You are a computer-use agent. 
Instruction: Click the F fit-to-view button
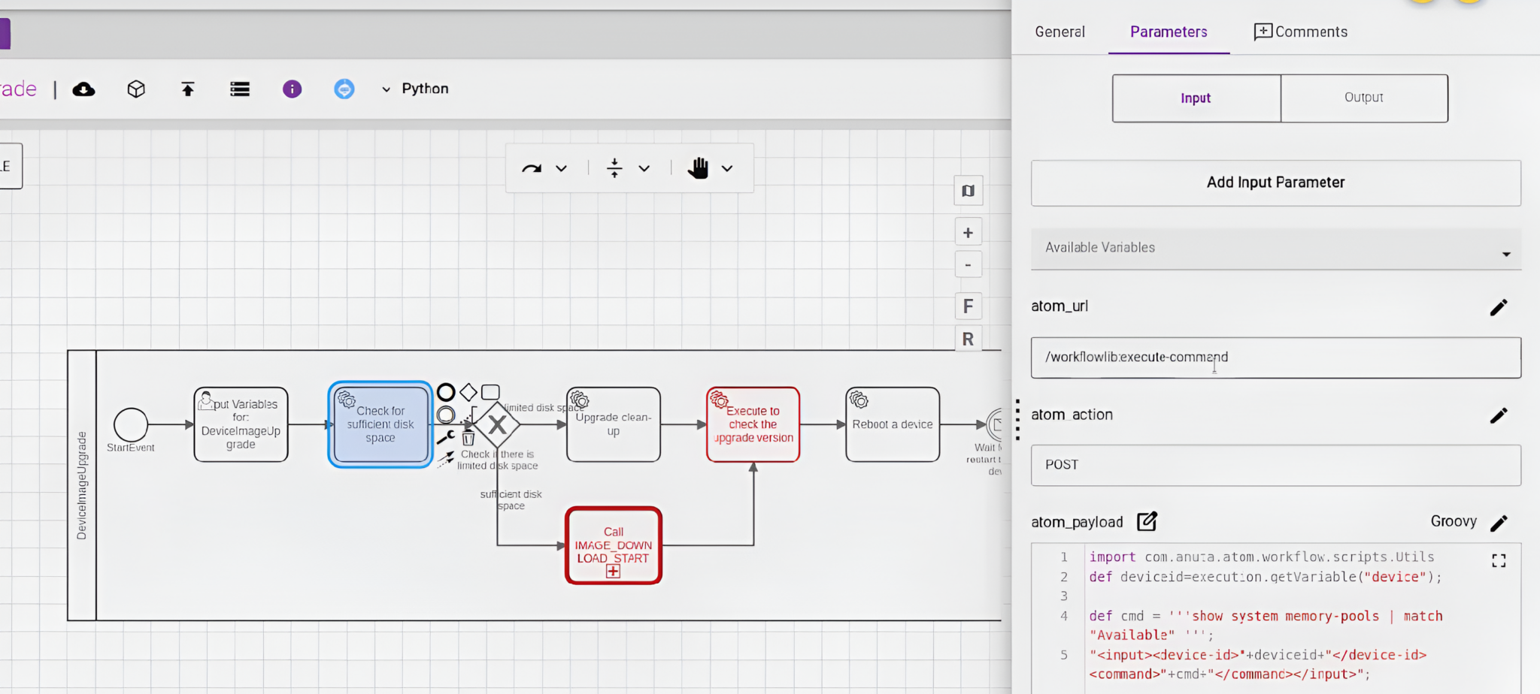(x=968, y=306)
